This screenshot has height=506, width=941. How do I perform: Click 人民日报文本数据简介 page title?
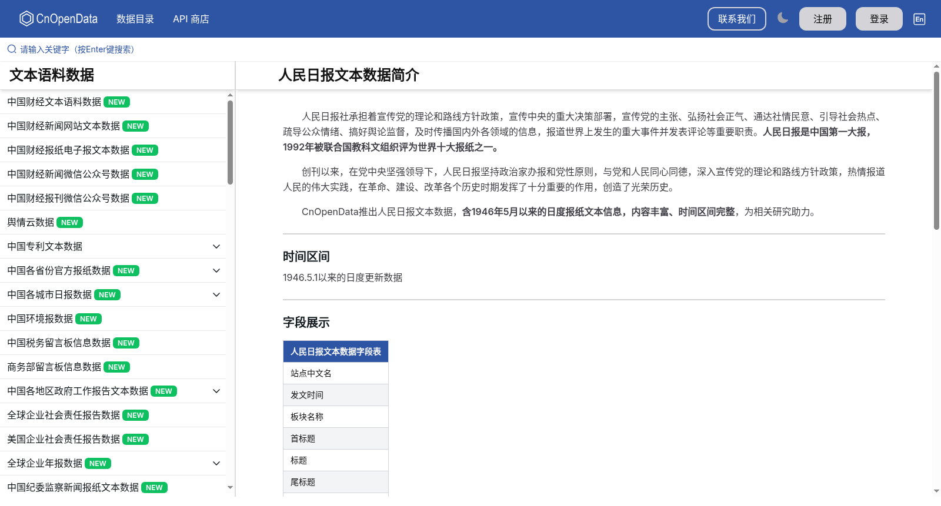pos(349,75)
